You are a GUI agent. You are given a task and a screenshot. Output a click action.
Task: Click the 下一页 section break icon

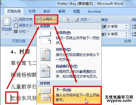coord(46,95)
